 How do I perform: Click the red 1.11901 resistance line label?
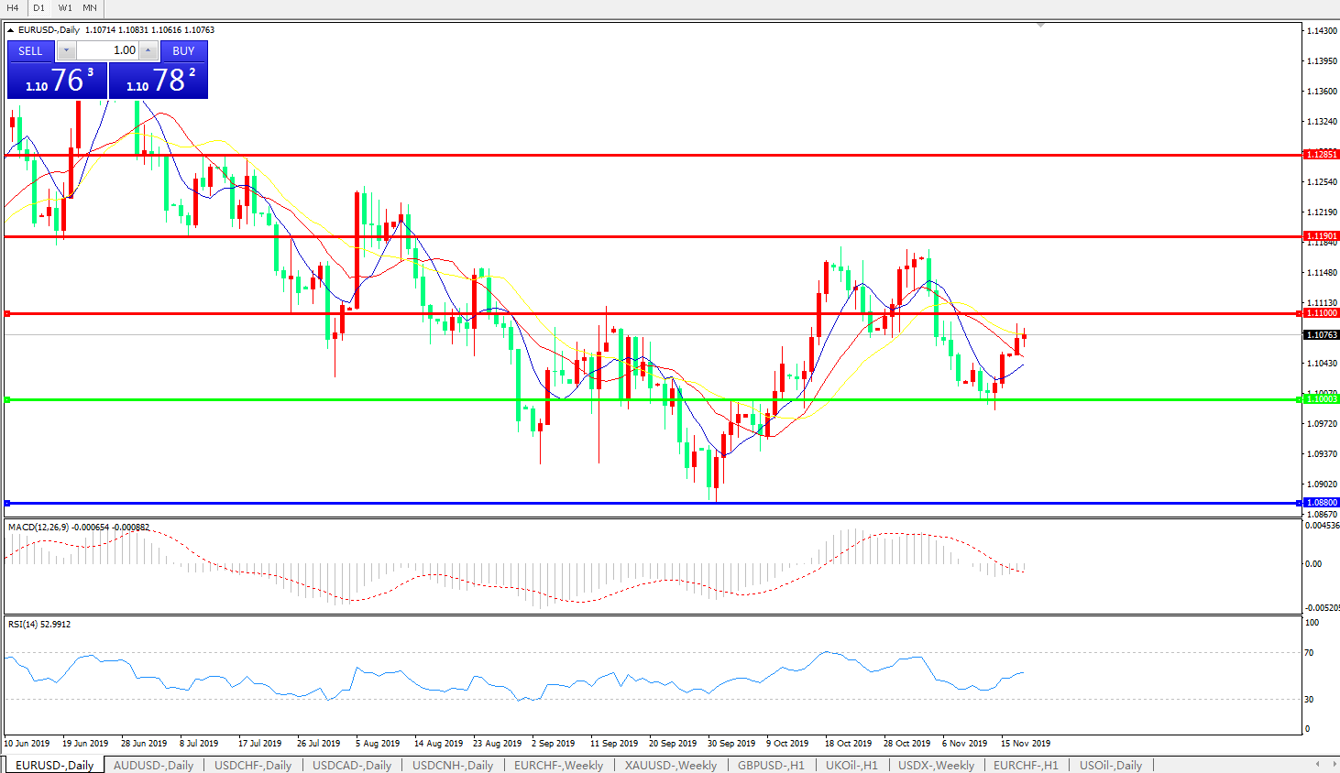(1321, 236)
